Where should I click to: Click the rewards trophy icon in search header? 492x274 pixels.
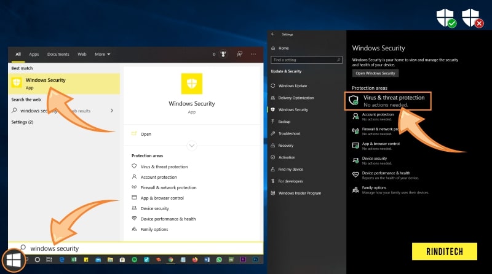coord(223,54)
